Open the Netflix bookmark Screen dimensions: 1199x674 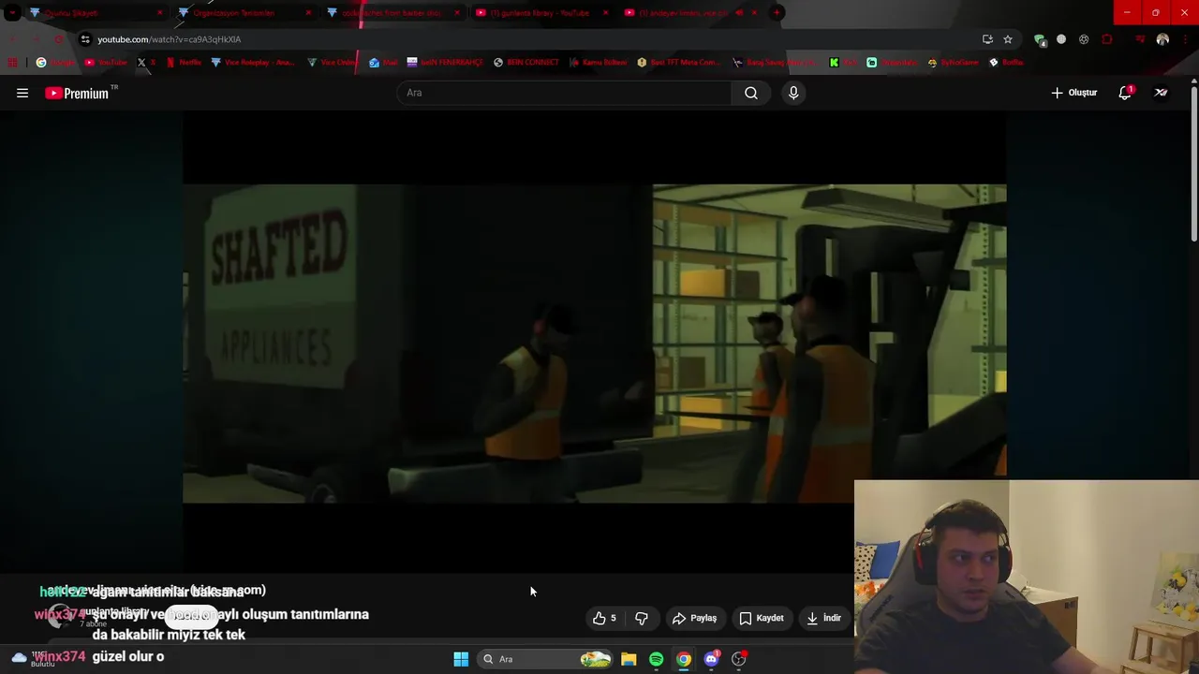[x=184, y=63]
